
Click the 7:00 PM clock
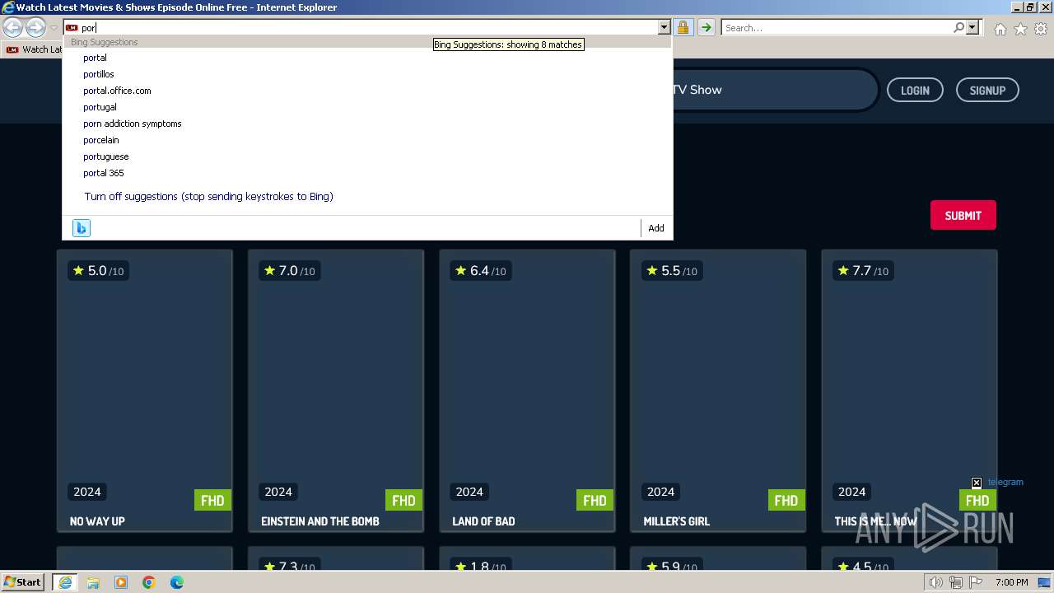1011,582
